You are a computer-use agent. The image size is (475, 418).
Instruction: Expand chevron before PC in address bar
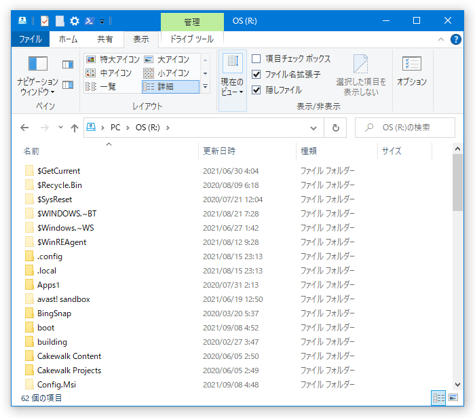pos(102,128)
